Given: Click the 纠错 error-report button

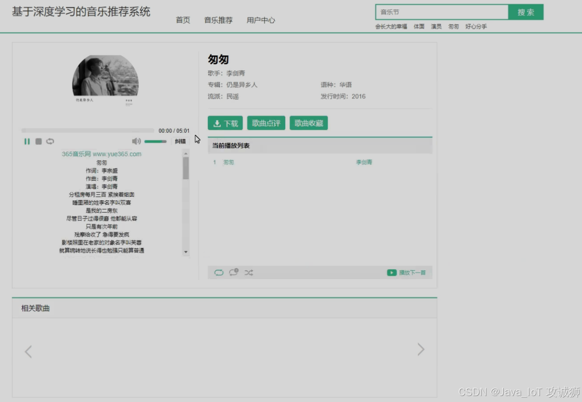Looking at the screenshot, I should 180,141.
